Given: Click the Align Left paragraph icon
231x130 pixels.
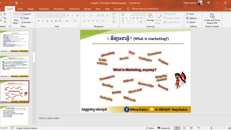Looking at the screenshot, I should pyautogui.click(x=84, y=21).
